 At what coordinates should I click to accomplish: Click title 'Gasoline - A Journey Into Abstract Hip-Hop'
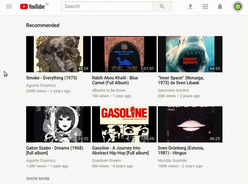pyautogui.click(x=120, y=150)
